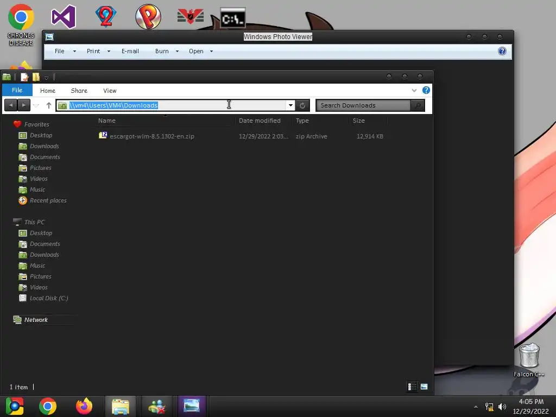This screenshot has height=417, width=556.
Task: Select Network in navigation pane
Action: pyautogui.click(x=36, y=320)
